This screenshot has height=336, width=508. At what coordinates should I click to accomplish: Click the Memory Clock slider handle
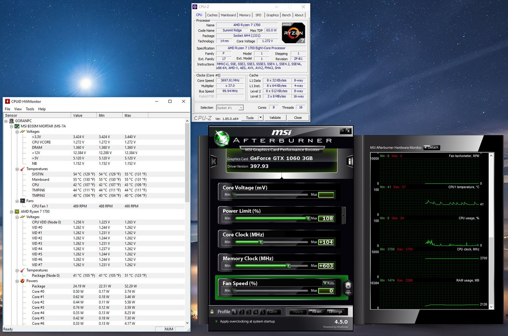(x=288, y=265)
